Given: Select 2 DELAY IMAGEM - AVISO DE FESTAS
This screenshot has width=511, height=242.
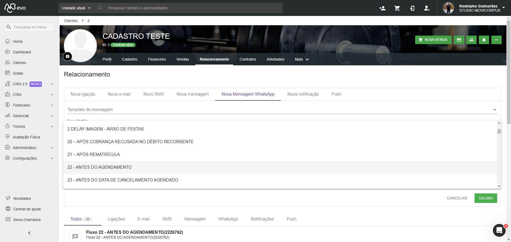Looking at the screenshot, I should pyautogui.click(x=280, y=129).
